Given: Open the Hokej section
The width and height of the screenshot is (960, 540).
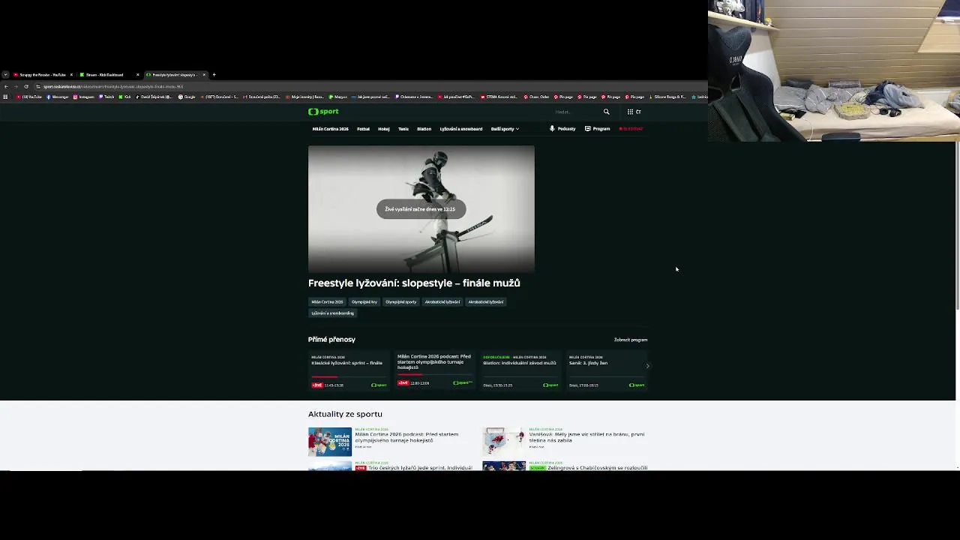Looking at the screenshot, I should pos(384,129).
